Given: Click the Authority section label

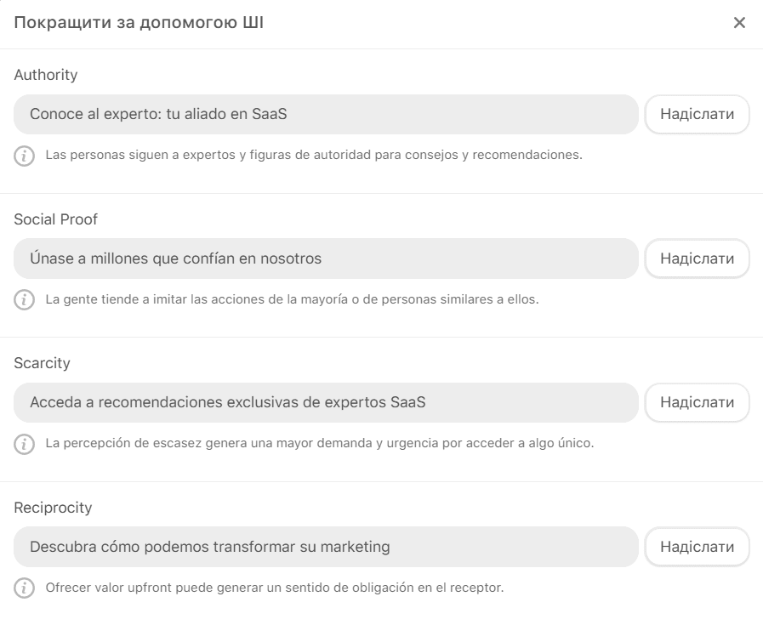Looking at the screenshot, I should [x=46, y=75].
